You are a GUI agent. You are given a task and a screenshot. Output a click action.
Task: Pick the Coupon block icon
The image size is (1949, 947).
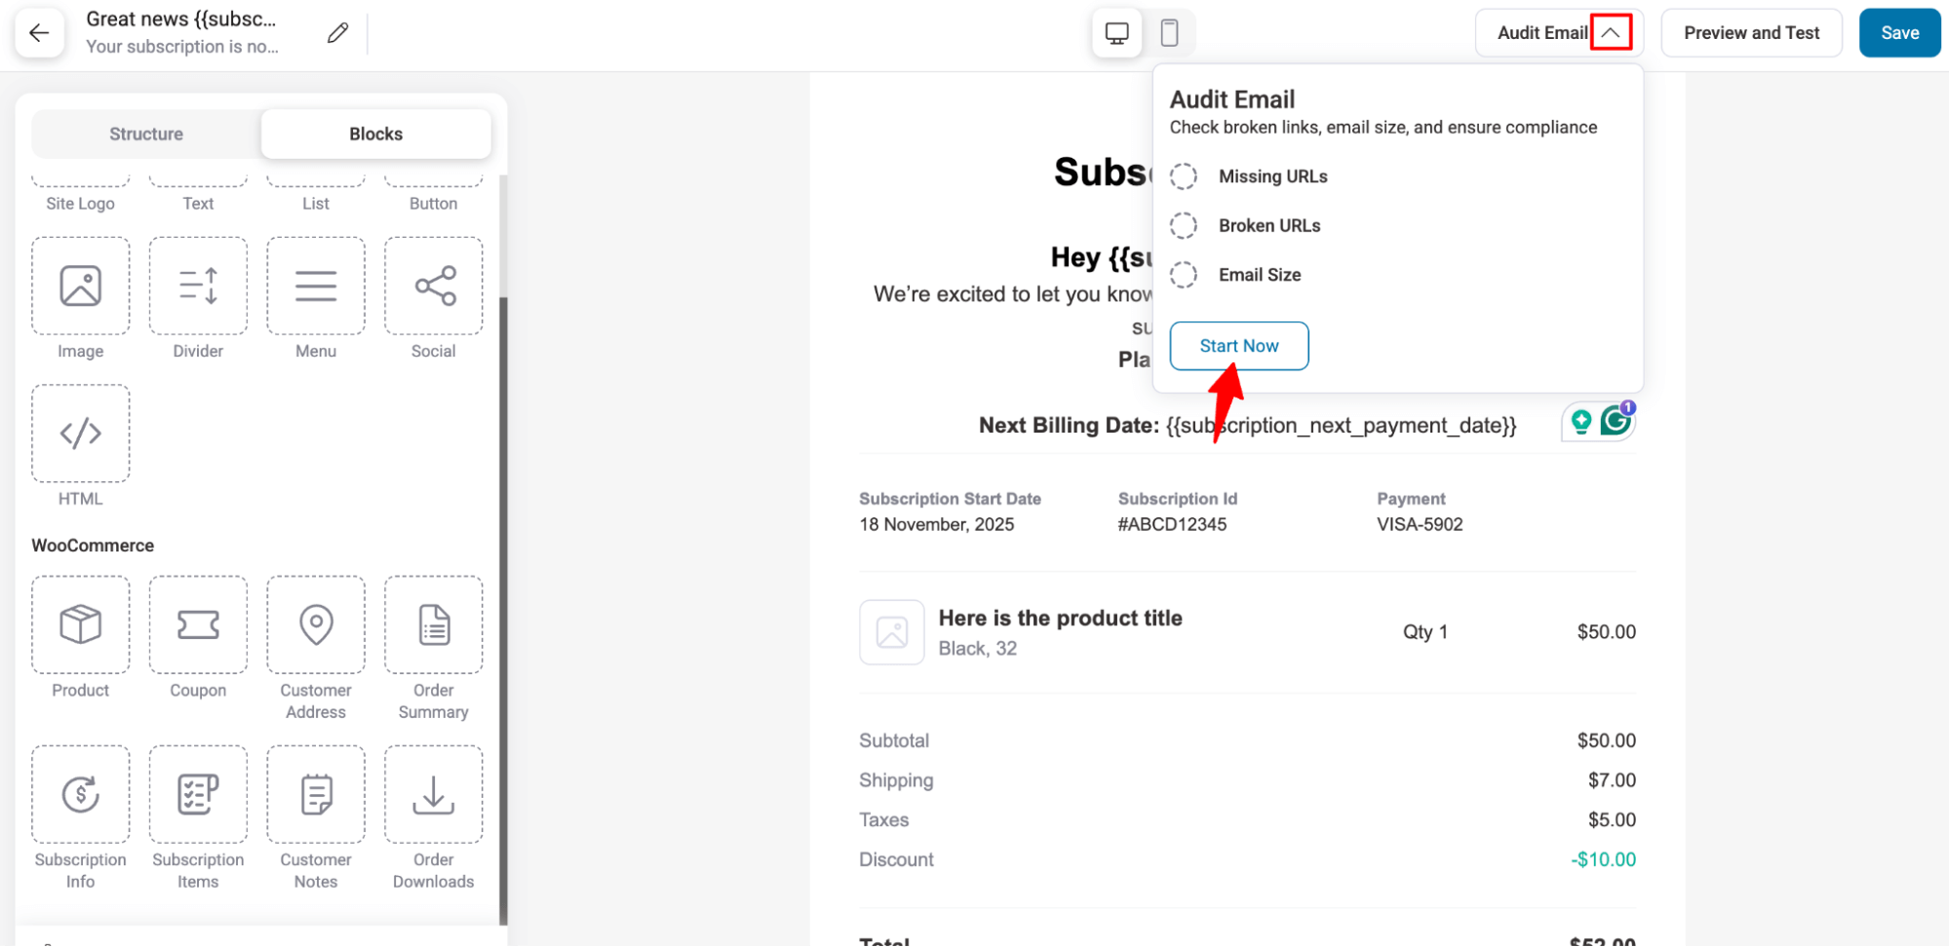(x=198, y=625)
